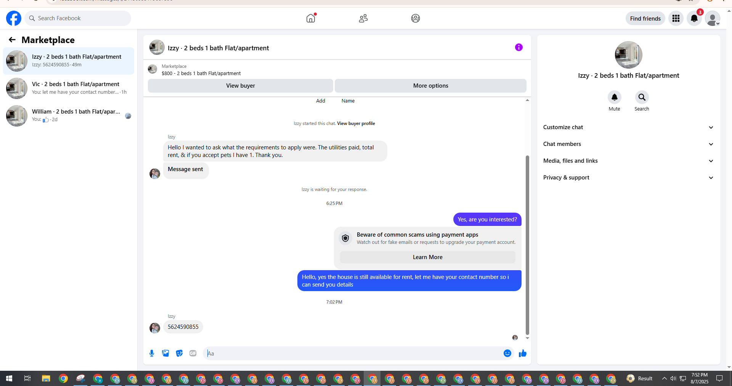Click the View buyer button
The height and width of the screenshot is (386, 732).
pyautogui.click(x=241, y=86)
